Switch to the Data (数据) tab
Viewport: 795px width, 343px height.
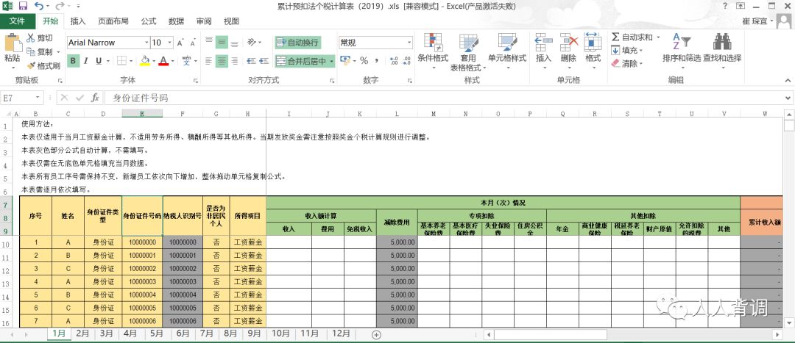click(x=176, y=21)
